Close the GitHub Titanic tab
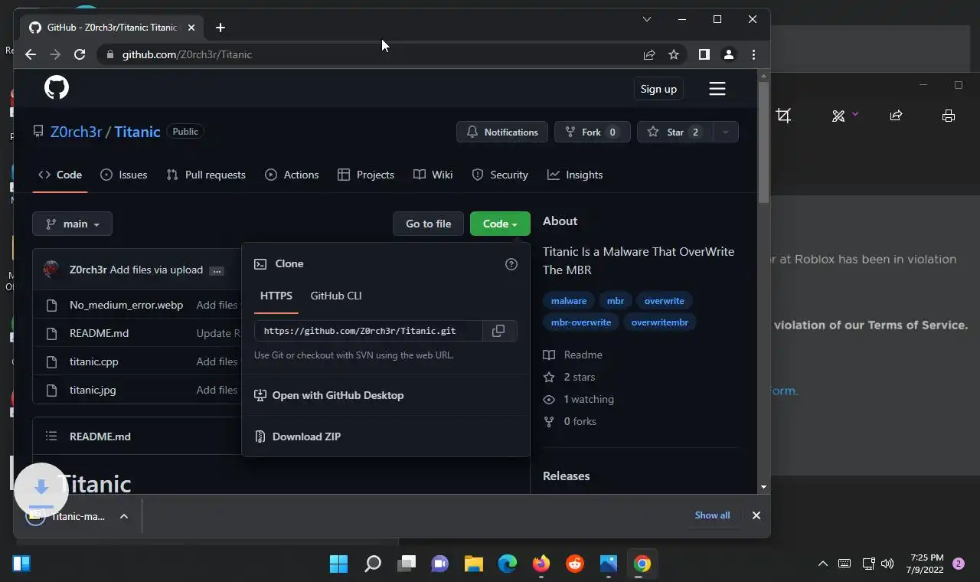This screenshot has width=980, height=582. (x=191, y=28)
